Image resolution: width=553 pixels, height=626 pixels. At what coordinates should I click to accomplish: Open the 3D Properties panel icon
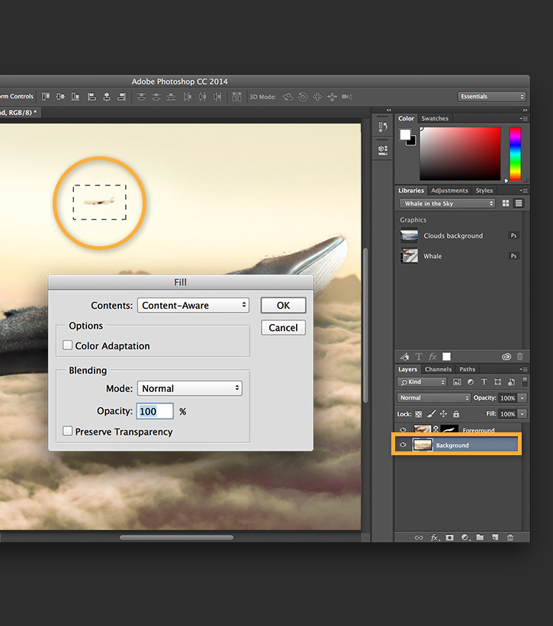click(383, 150)
